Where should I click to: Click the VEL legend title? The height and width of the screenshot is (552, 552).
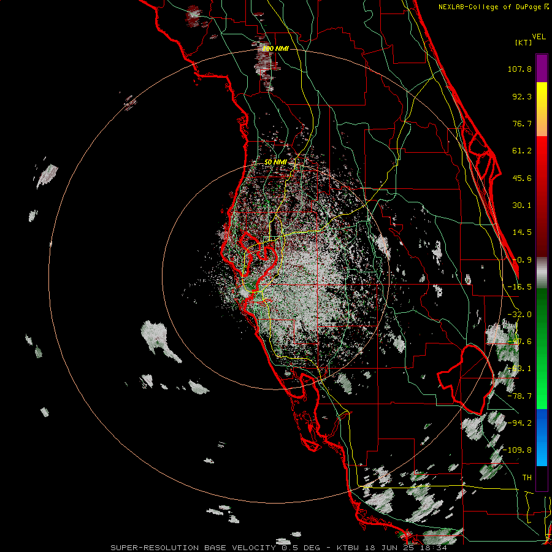pyautogui.click(x=539, y=37)
